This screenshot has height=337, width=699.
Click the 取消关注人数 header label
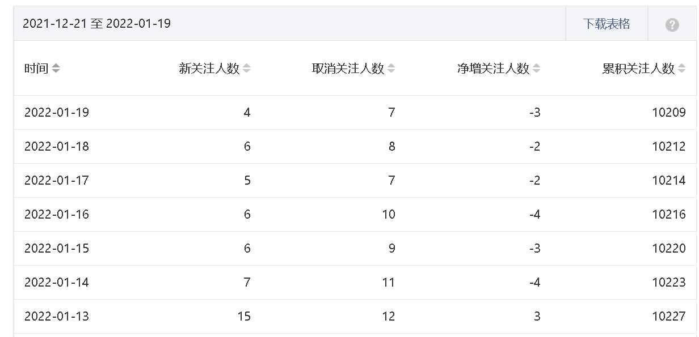[348, 69]
